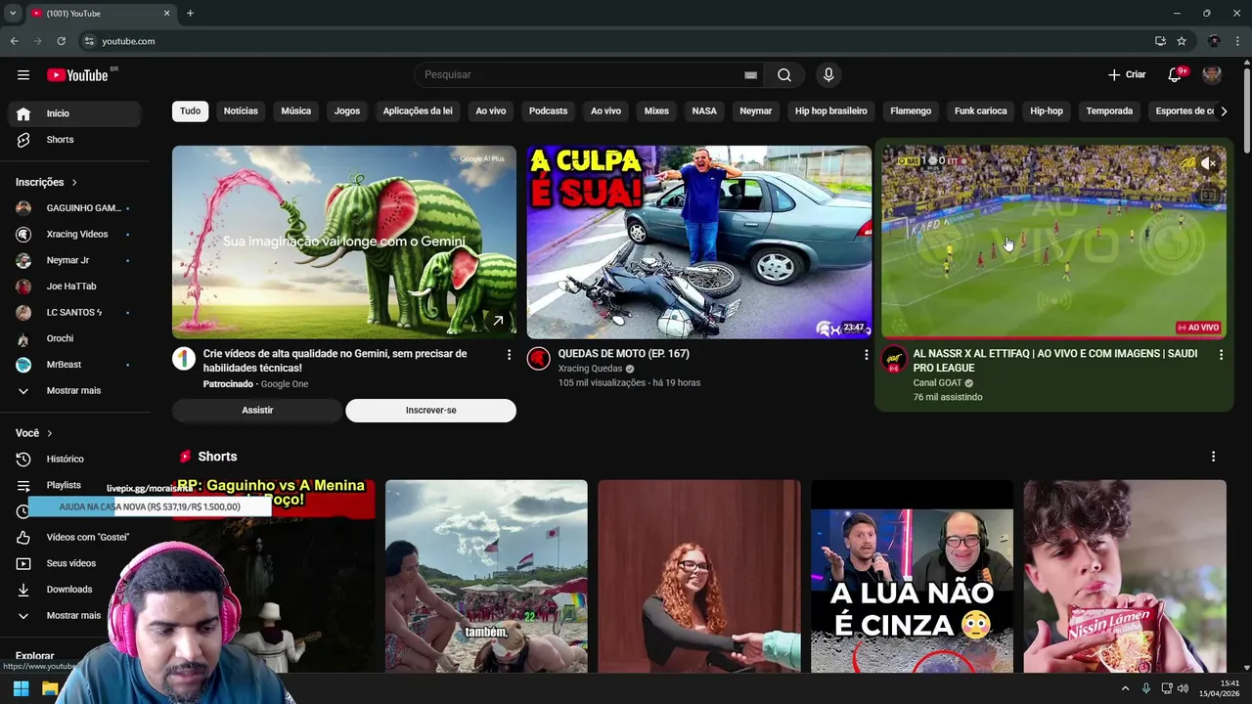This screenshot has height=704, width=1252.
Task: Open Vídeos com "Gostei" in sidebar
Action: [74, 537]
